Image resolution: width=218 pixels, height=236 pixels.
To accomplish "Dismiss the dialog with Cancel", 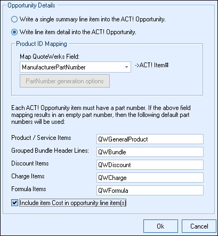I will point(199,226).
